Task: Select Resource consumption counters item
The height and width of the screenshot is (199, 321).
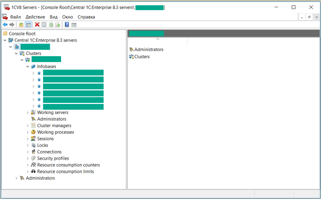Action: tap(68, 165)
